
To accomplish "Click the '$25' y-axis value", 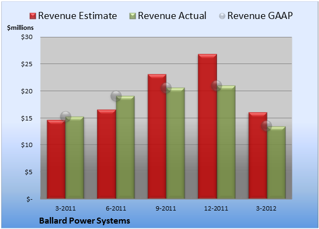I will [x=27, y=64].
